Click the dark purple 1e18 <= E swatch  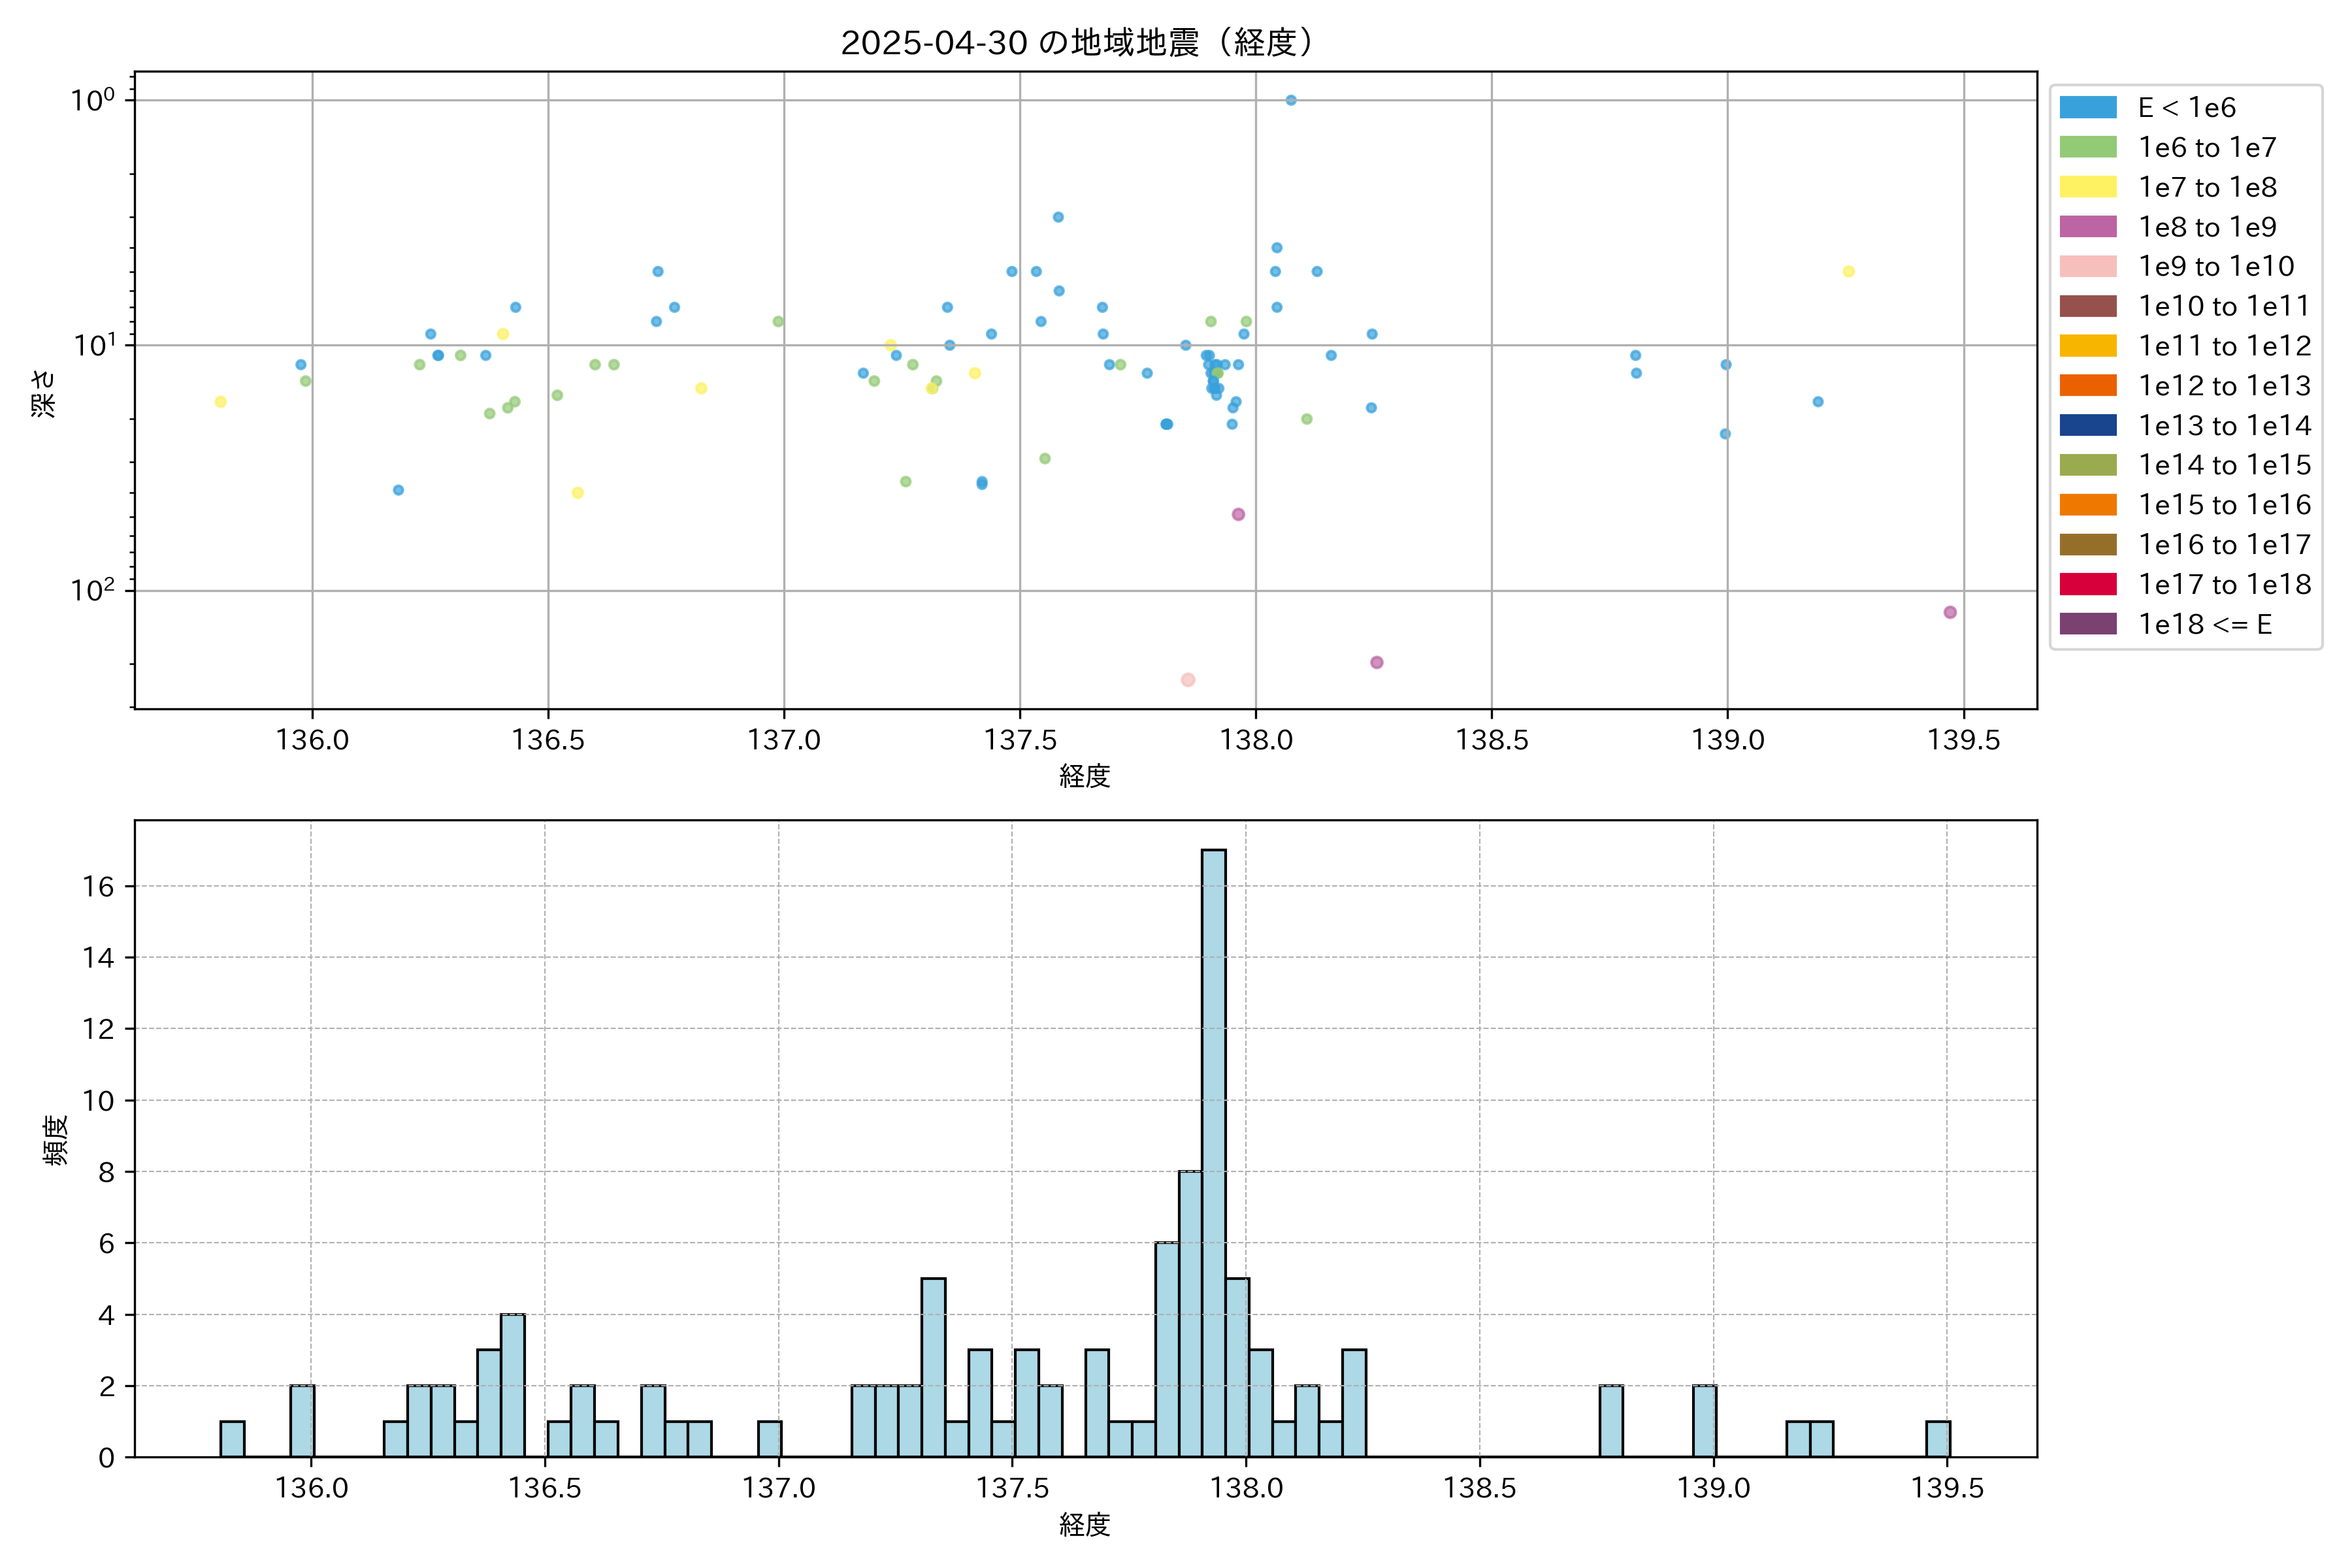tap(2088, 624)
